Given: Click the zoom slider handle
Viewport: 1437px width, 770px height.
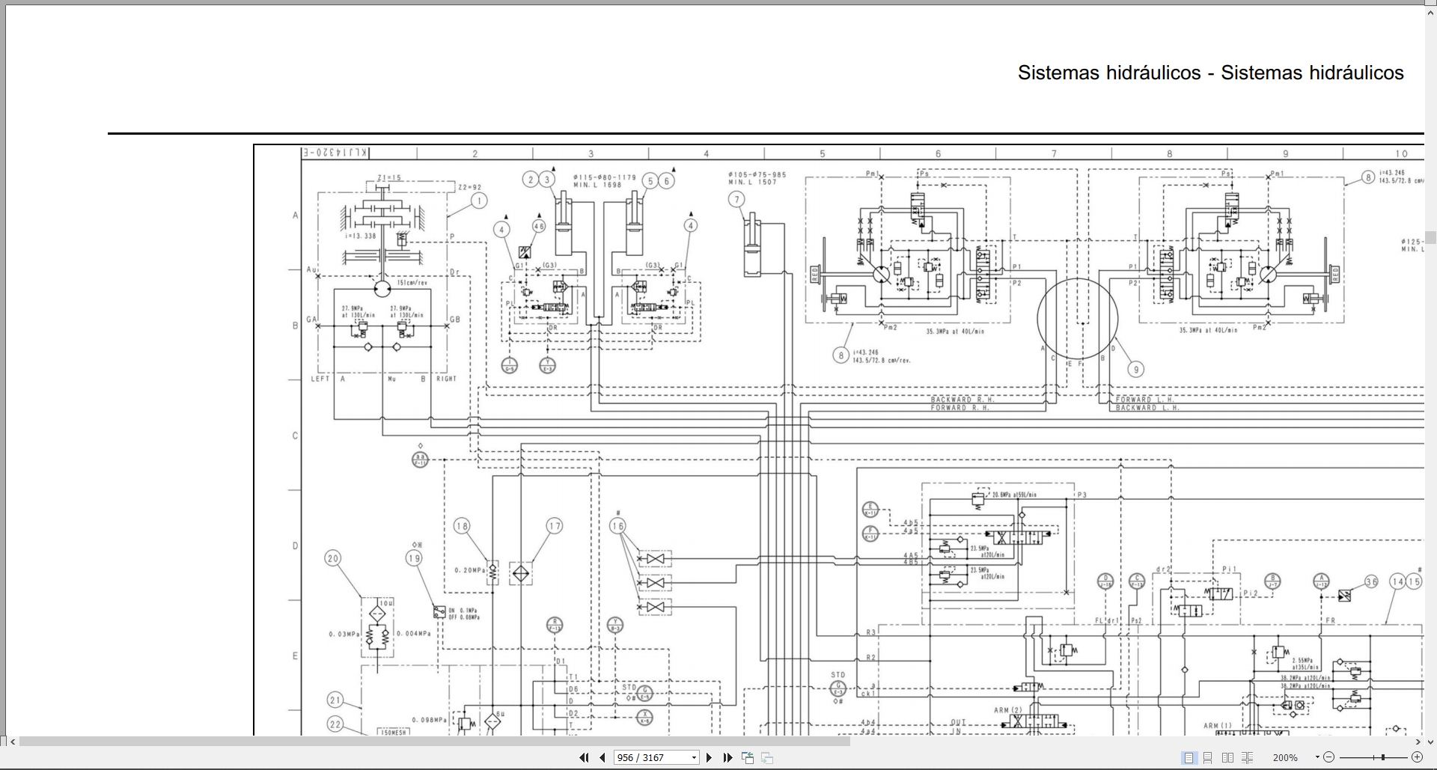Looking at the screenshot, I should 1383,758.
